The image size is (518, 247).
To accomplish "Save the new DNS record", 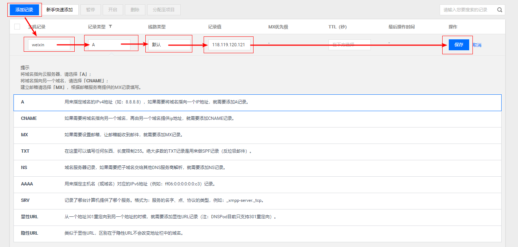I will click(x=459, y=45).
